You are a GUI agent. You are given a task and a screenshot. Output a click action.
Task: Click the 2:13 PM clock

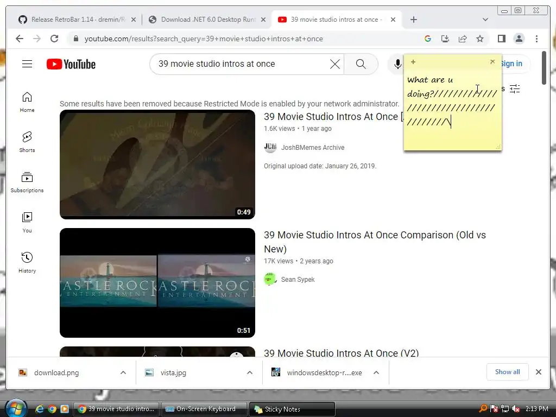pyautogui.click(x=537, y=408)
